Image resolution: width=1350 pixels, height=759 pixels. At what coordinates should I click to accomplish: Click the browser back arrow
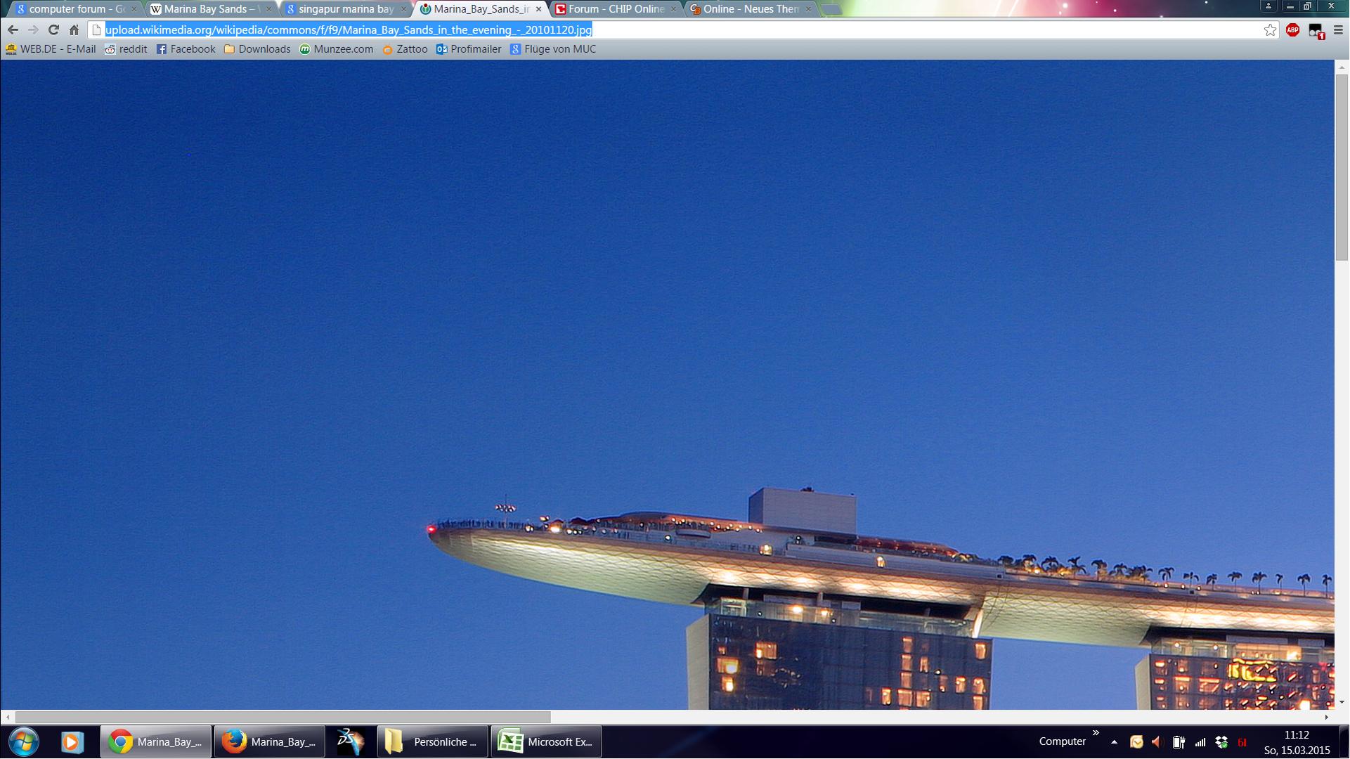click(13, 30)
